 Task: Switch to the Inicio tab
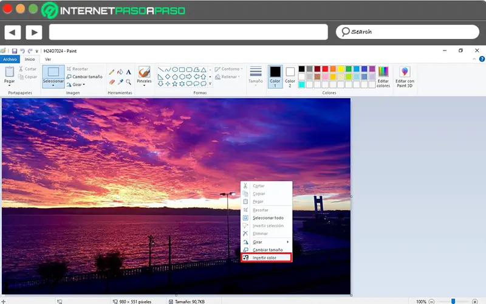click(30, 59)
